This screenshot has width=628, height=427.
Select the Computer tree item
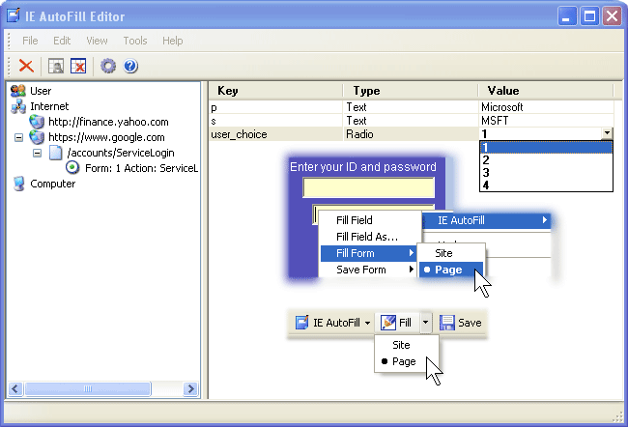pos(52,184)
